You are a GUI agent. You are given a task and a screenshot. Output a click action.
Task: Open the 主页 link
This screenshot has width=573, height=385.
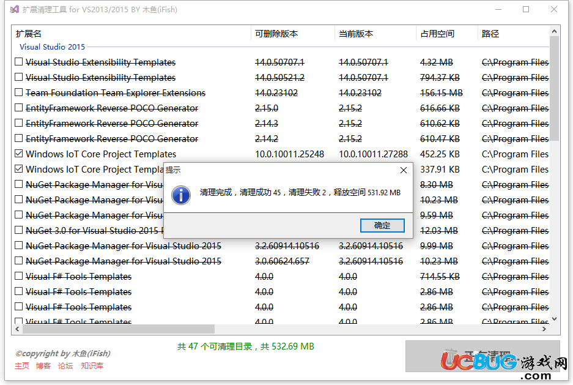[22, 365]
